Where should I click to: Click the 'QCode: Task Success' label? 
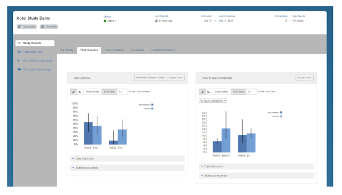pos(139,92)
